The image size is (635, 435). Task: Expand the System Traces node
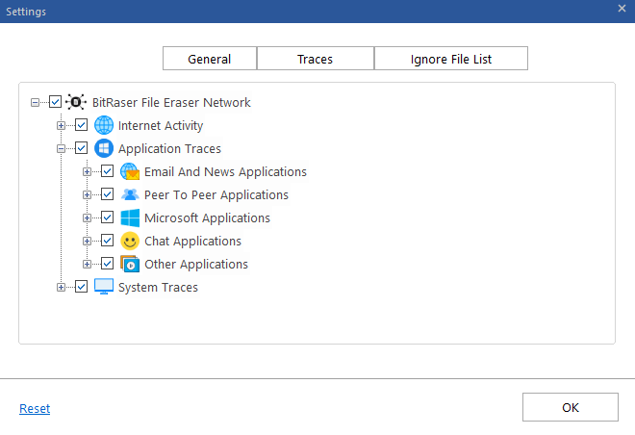click(62, 287)
